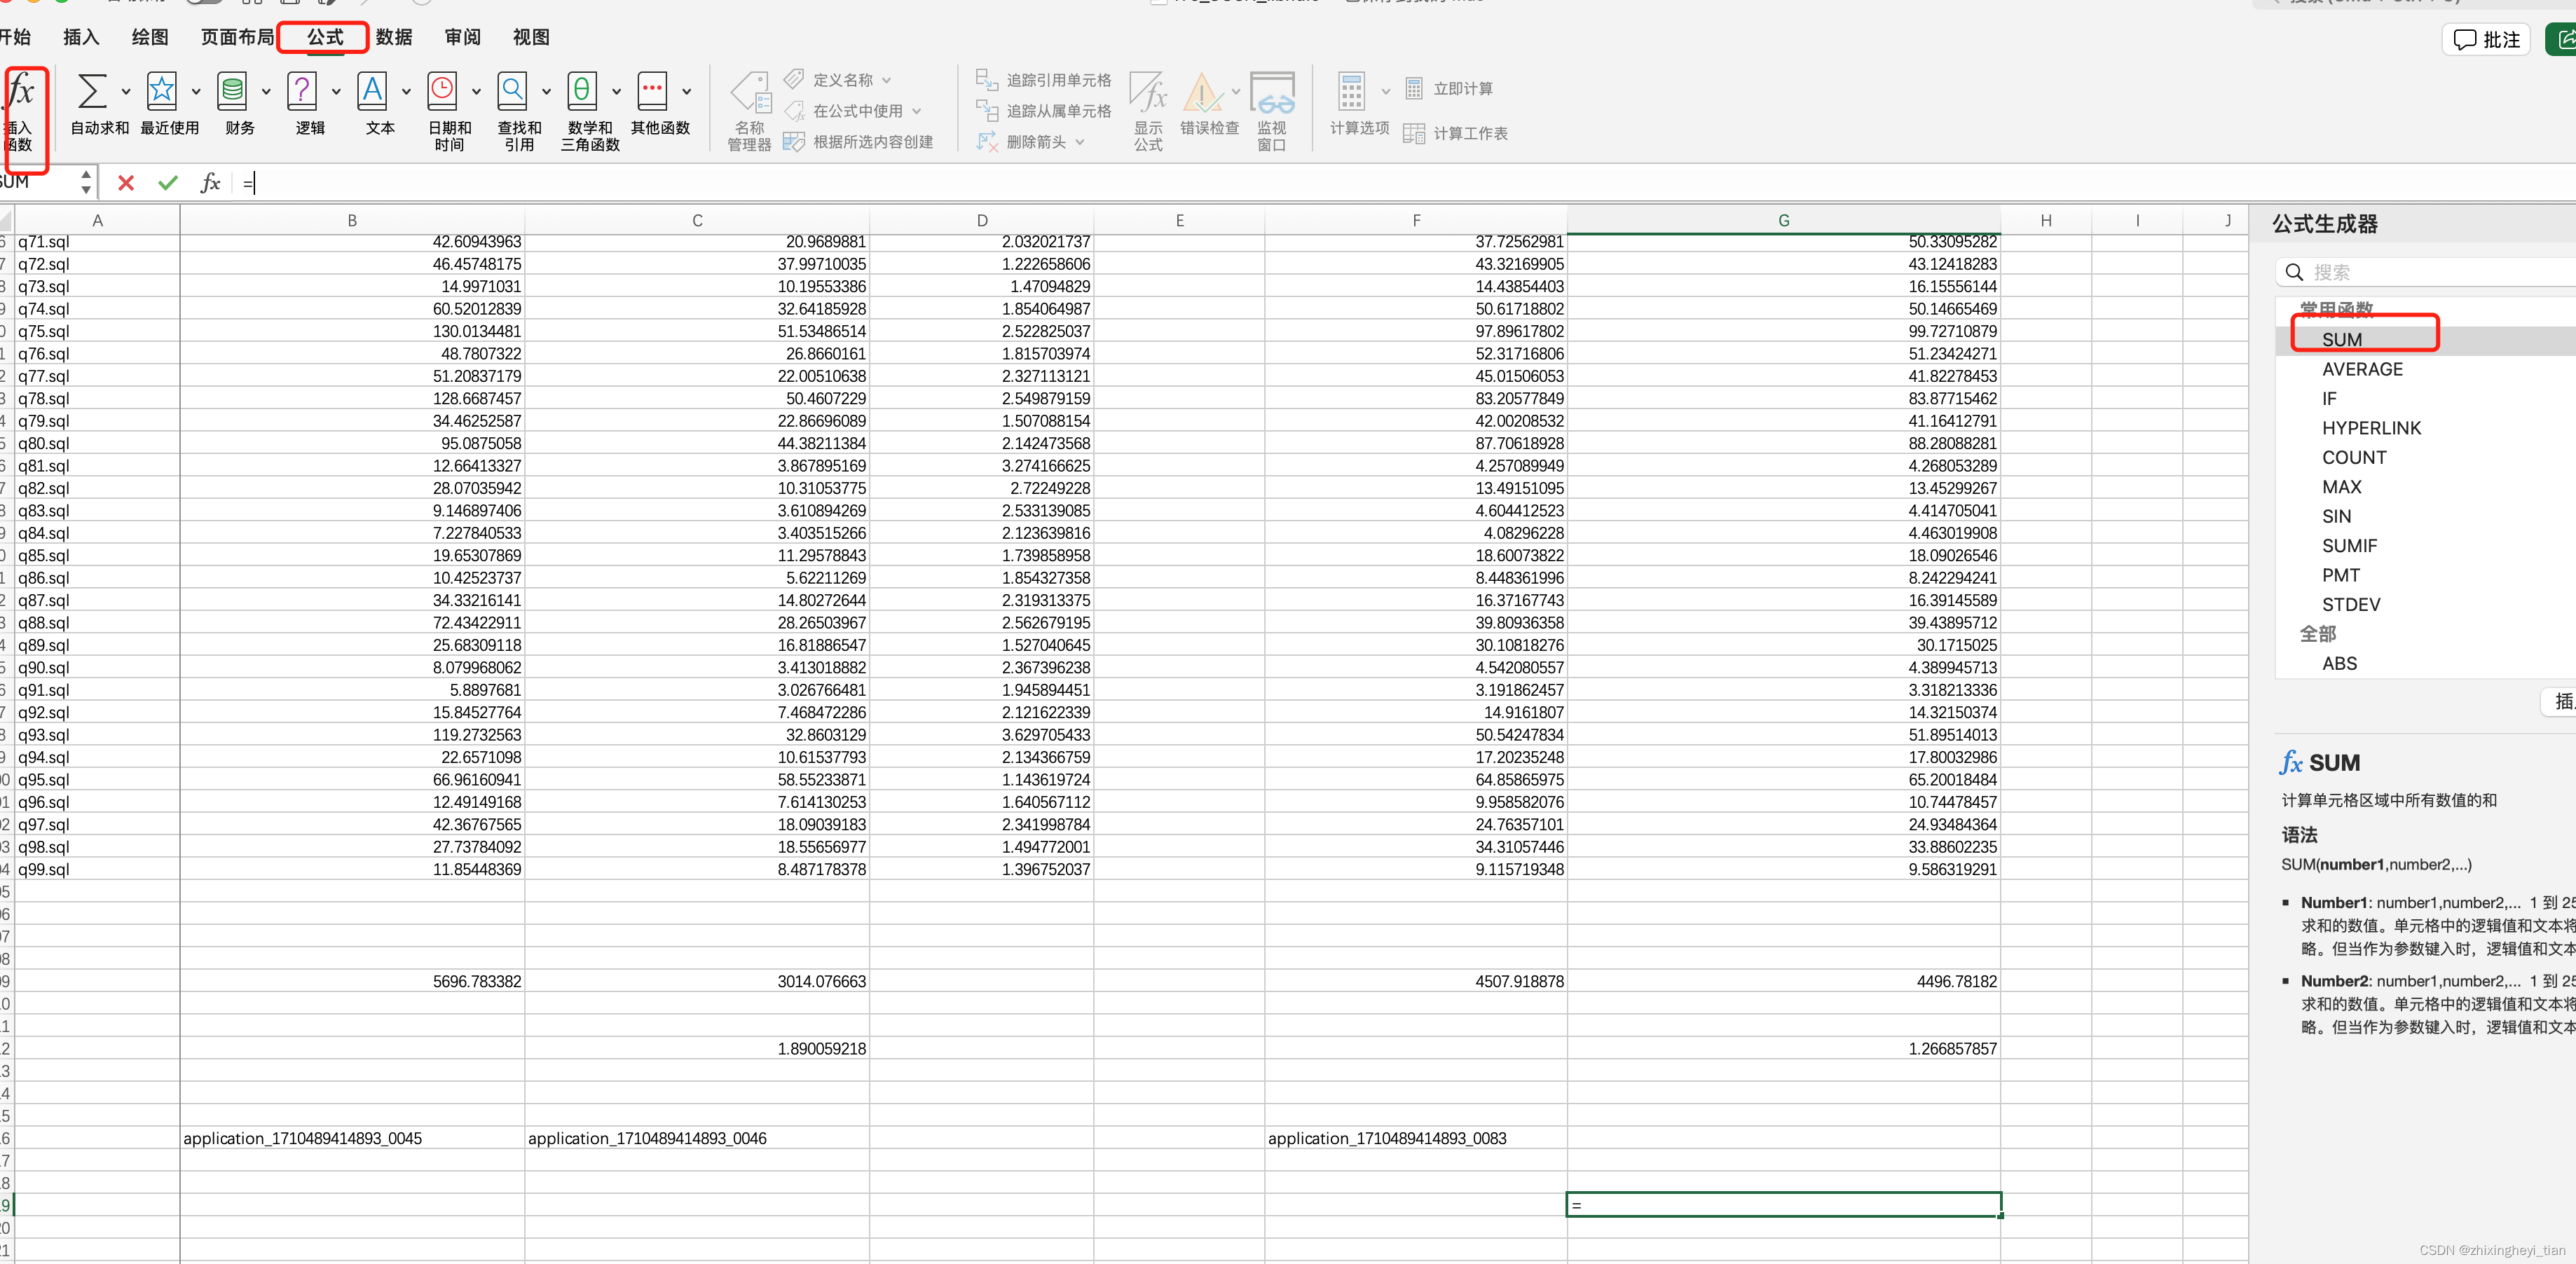Open the Date and Time functions icon
Viewport: 2576px width, 1264px height.
(x=442, y=91)
